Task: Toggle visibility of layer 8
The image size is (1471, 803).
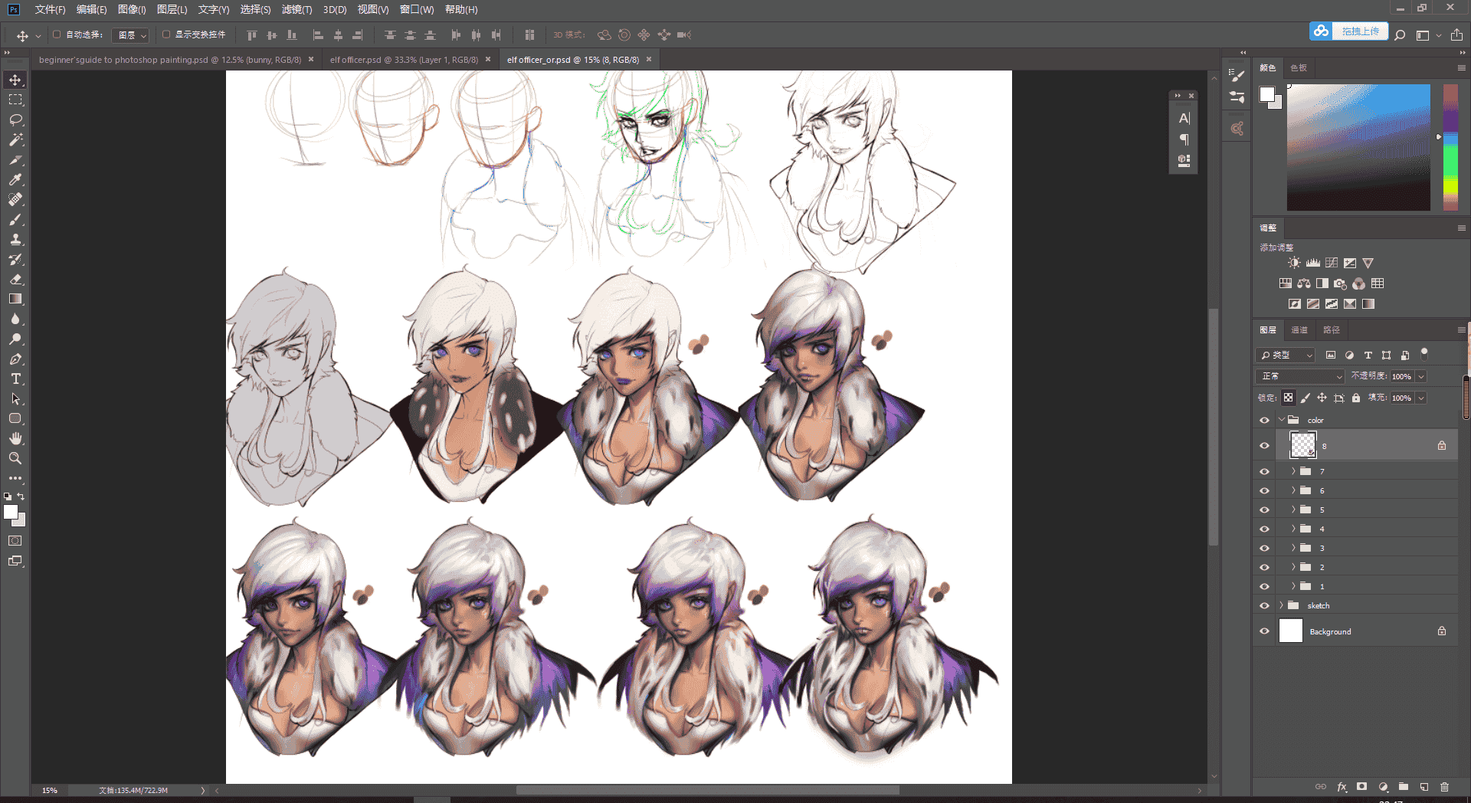Action: click(1264, 445)
